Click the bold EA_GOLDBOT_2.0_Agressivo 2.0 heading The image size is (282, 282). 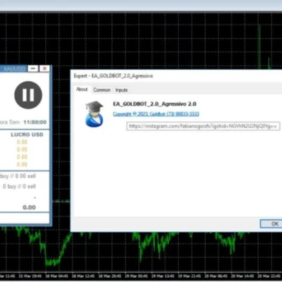(x=154, y=104)
